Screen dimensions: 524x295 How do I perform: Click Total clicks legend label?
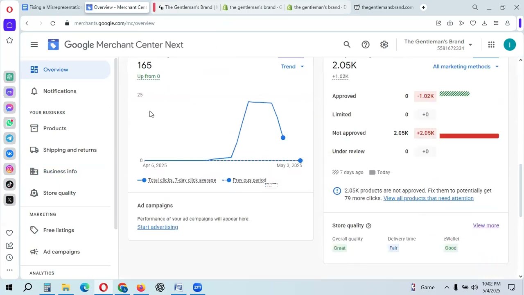pyautogui.click(x=182, y=180)
